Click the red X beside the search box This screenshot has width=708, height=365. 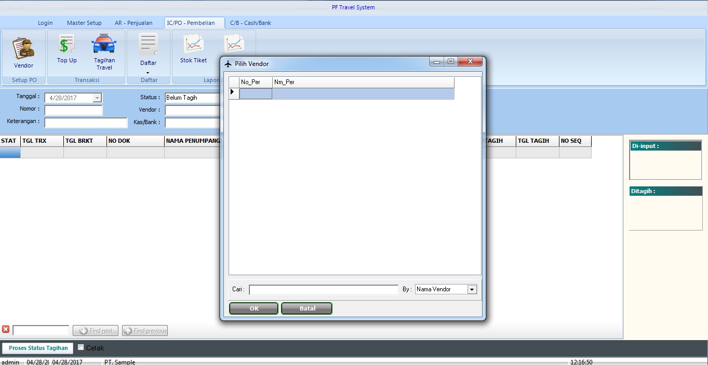(6, 330)
